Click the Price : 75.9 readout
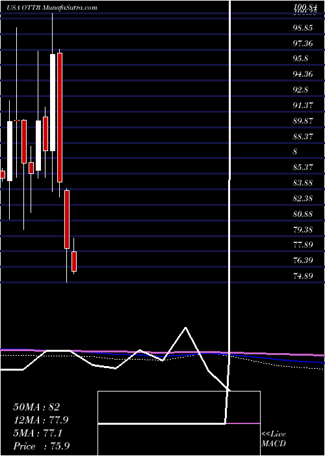This screenshot has height=456, width=325. (41, 446)
